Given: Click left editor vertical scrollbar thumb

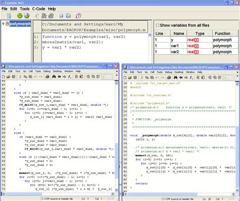Looking at the screenshot, I should (116, 160).
